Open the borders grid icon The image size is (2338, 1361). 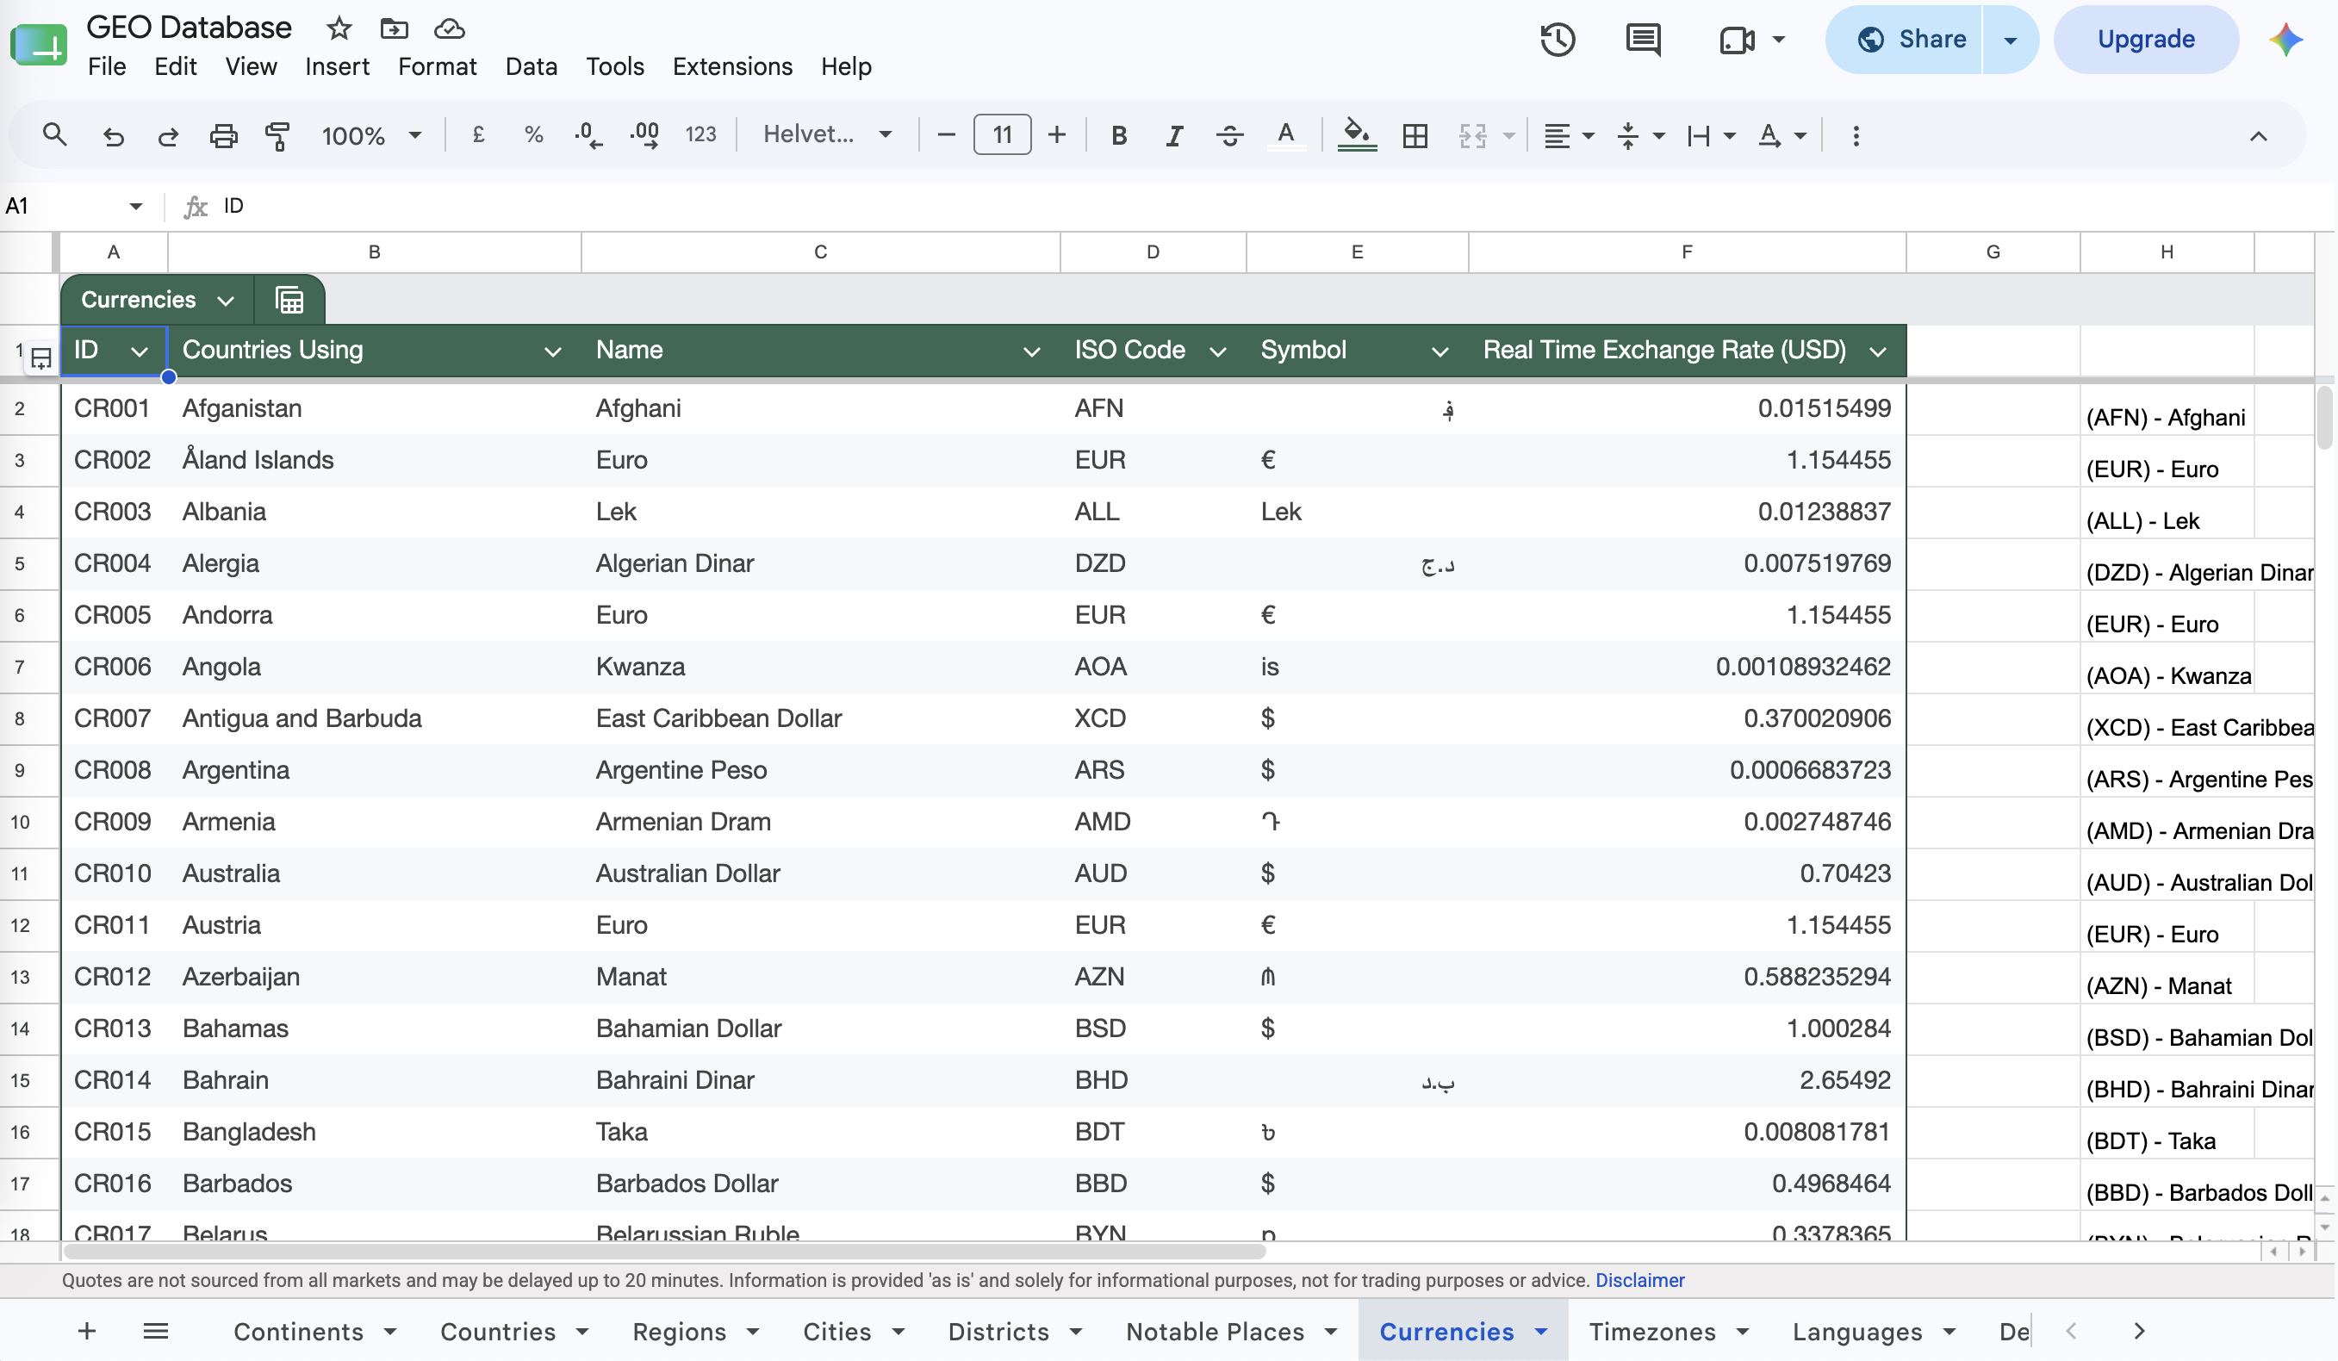click(x=1415, y=136)
